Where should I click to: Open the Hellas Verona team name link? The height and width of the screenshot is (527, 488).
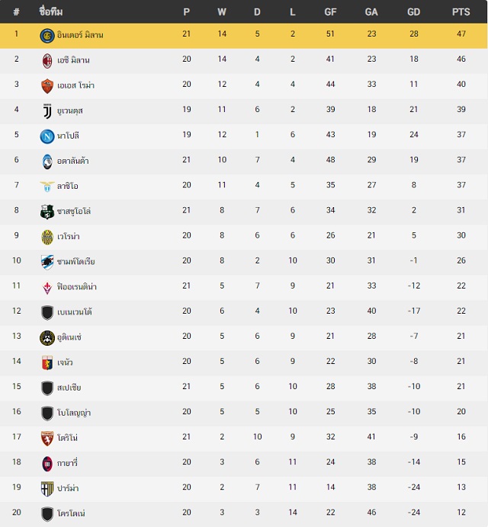click(69, 236)
